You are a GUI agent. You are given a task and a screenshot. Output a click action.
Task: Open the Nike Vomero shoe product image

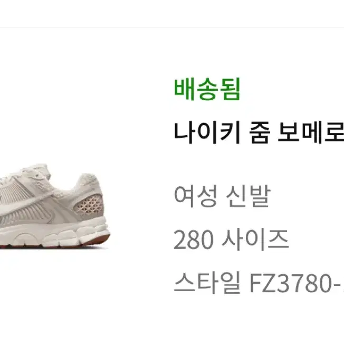[x=54, y=206]
